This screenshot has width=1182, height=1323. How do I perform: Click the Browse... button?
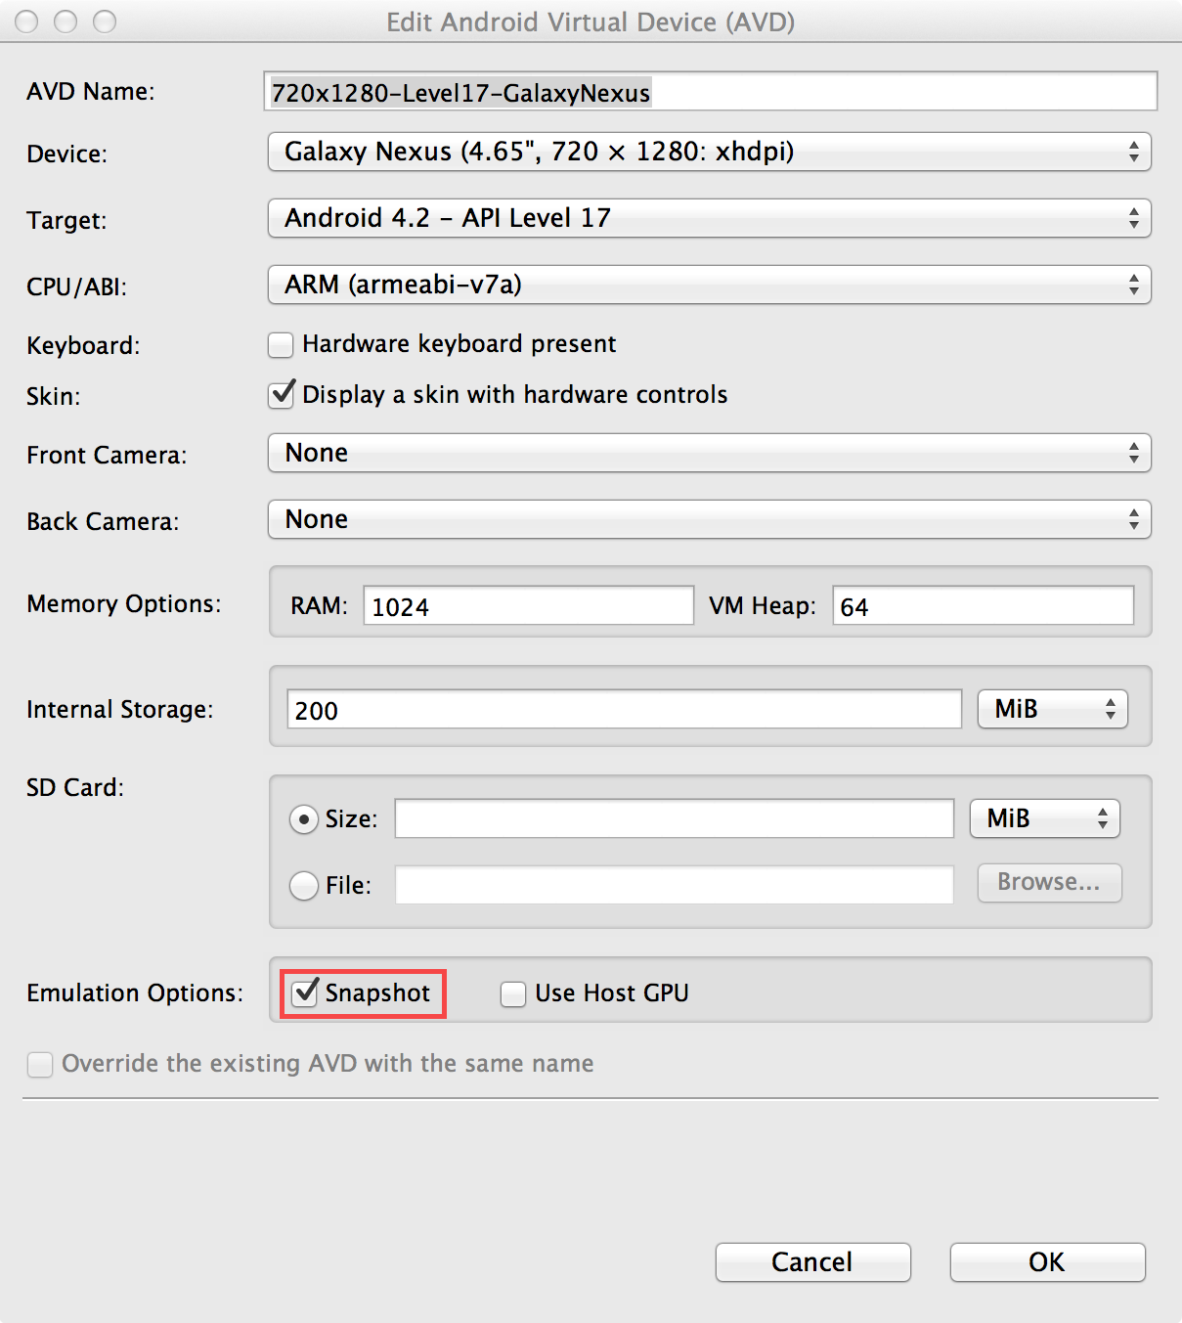tap(1050, 883)
